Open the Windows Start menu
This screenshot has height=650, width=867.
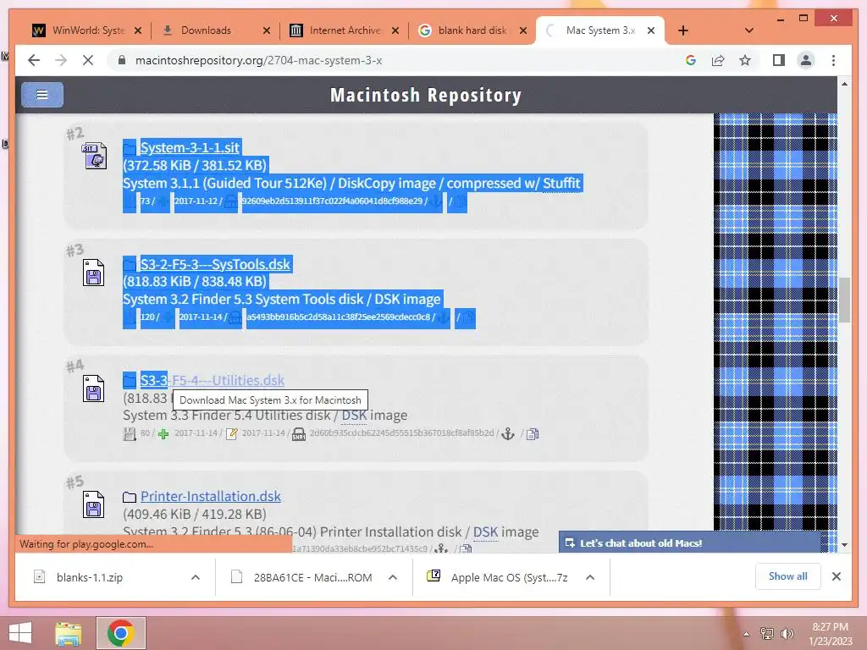point(20,633)
